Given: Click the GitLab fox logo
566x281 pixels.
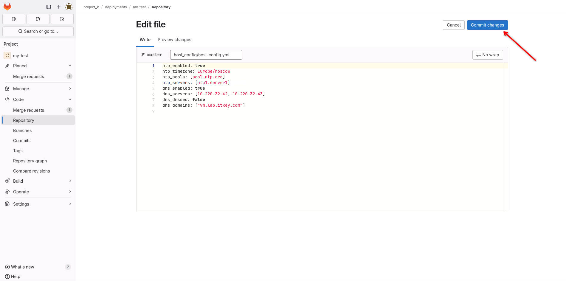Looking at the screenshot, I should pos(7,7).
